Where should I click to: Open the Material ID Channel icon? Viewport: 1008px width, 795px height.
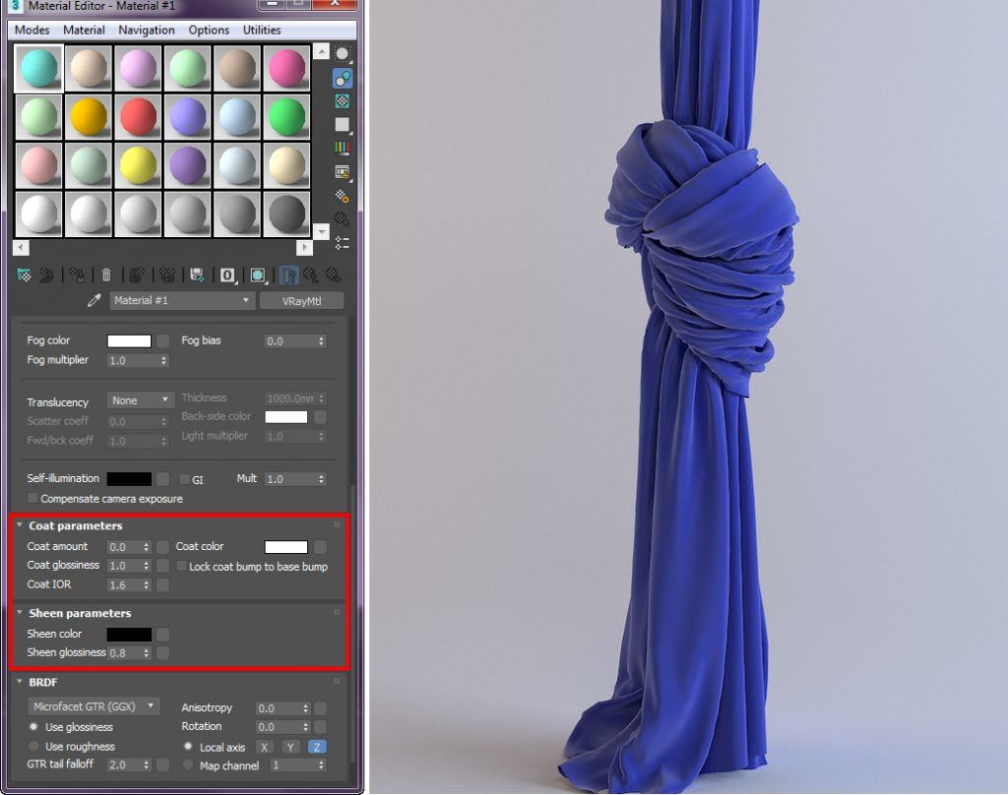coord(226,275)
